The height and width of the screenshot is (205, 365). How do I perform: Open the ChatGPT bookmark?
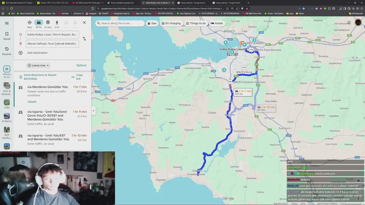click(104, 13)
